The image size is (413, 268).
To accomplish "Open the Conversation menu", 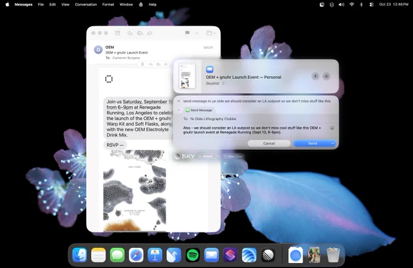I will pyautogui.click(x=86, y=4).
